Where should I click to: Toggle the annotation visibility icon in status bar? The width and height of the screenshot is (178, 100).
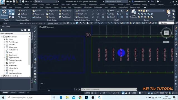tap(123, 93)
